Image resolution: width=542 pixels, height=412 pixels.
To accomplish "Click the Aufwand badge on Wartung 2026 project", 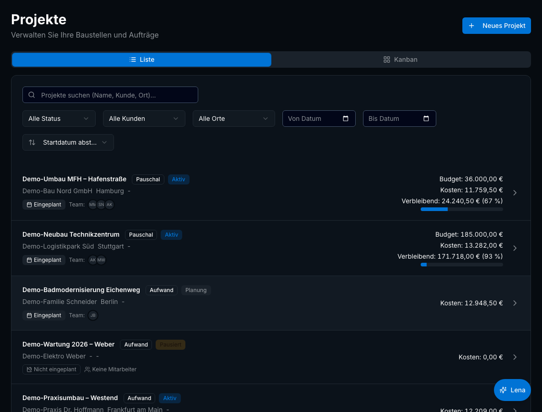I will tap(136, 345).
